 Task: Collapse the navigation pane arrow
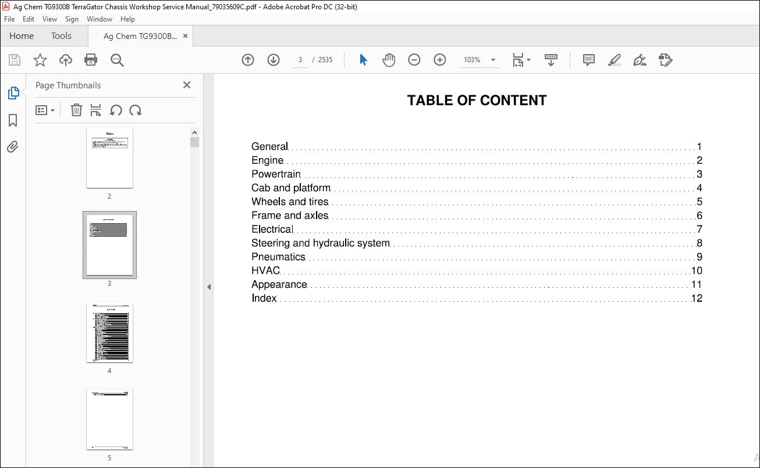point(209,287)
